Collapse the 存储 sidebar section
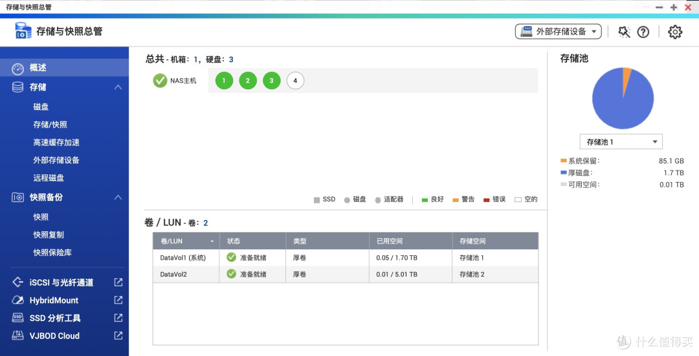699x356 pixels. [x=118, y=87]
